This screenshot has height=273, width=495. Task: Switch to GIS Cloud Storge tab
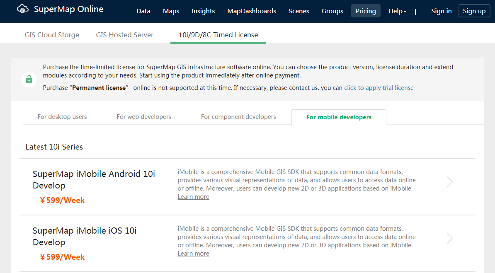pyautogui.click(x=52, y=35)
